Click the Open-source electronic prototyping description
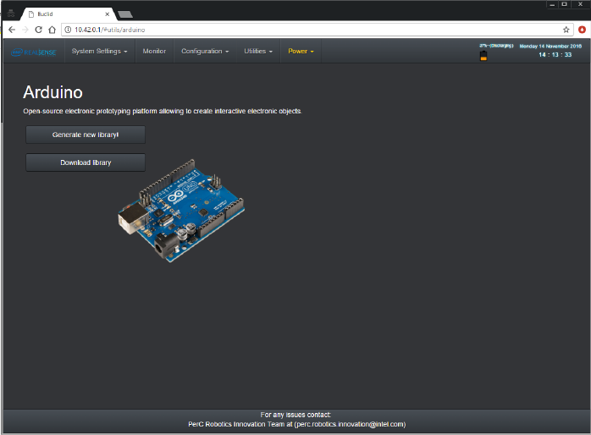 163,111
